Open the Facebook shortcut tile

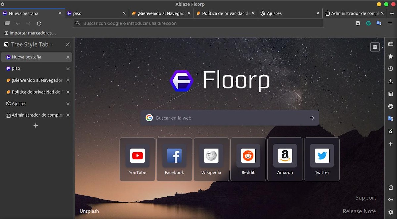174,159
